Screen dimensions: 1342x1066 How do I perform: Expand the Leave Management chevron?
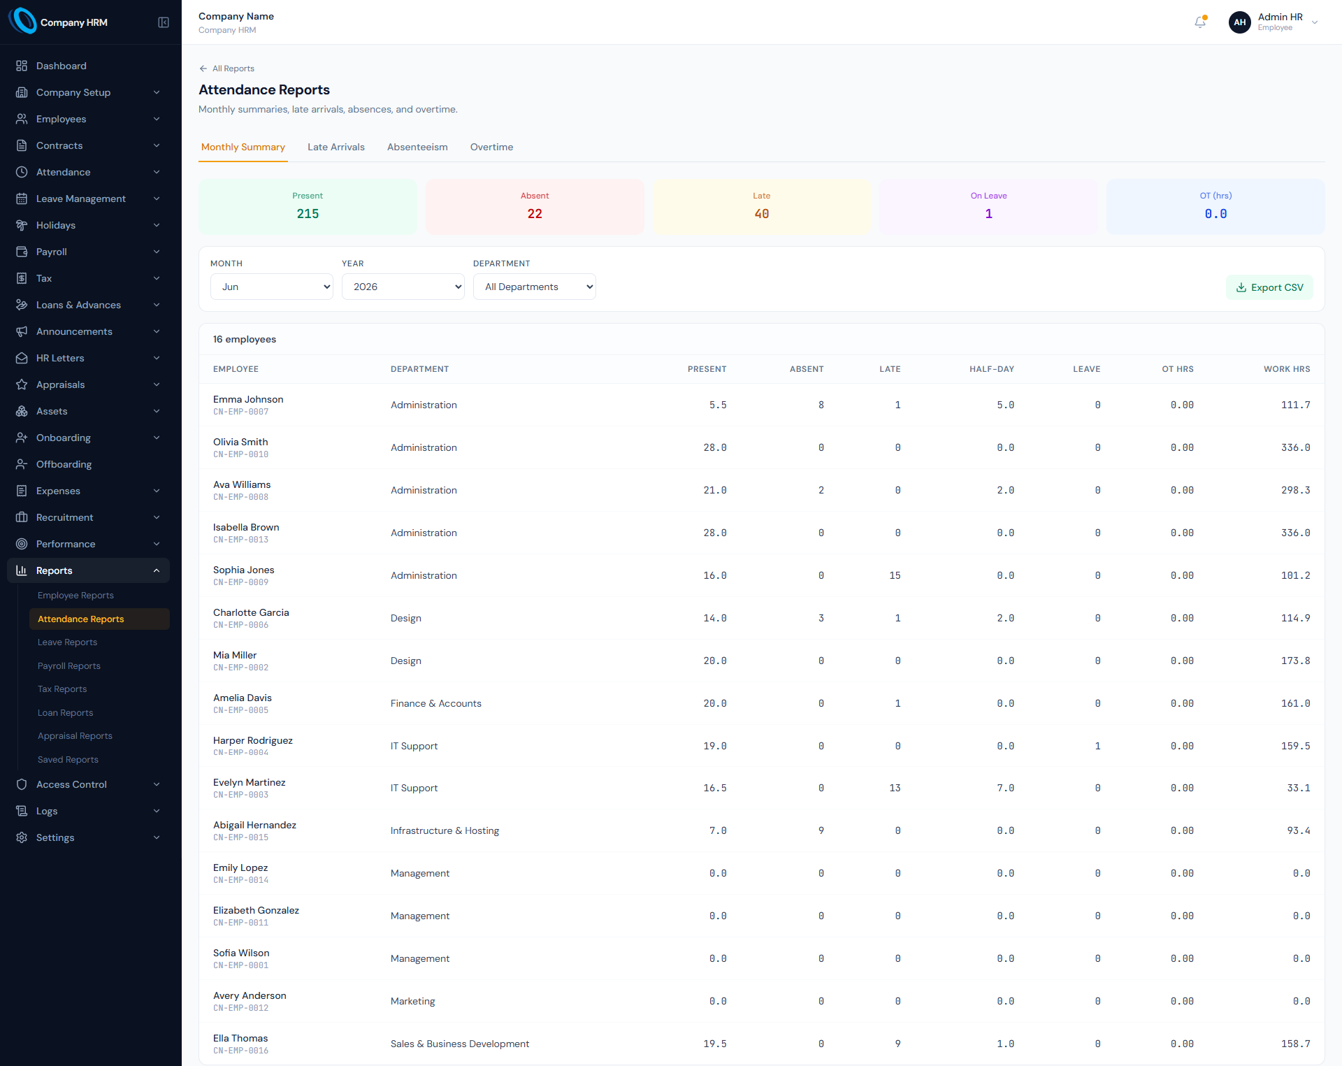click(x=157, y=199)
